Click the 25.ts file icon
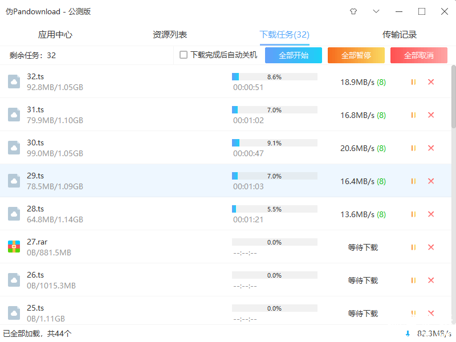Viewport: 456px width, 342px height. [14, 313]
